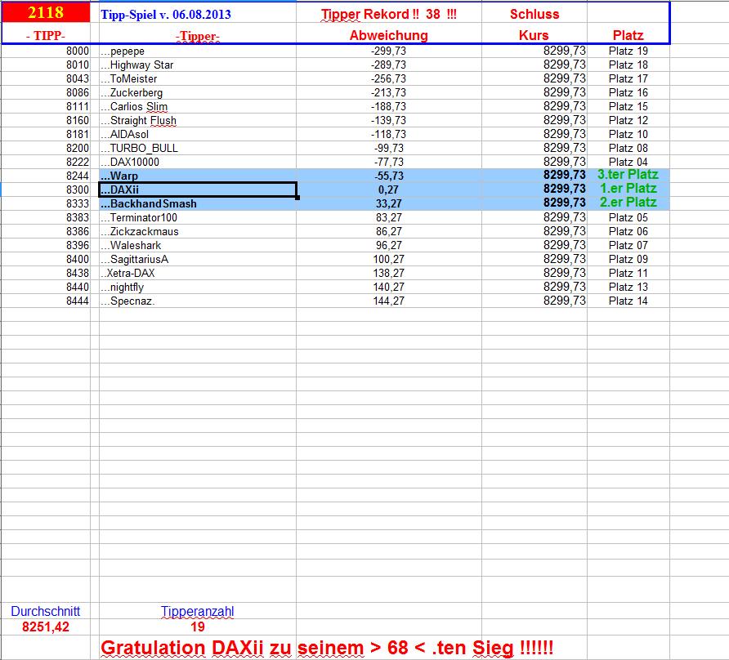This screenshot has height=660, width=729.
Task: Click the average value 8251,42
Action: pos(47,627)
